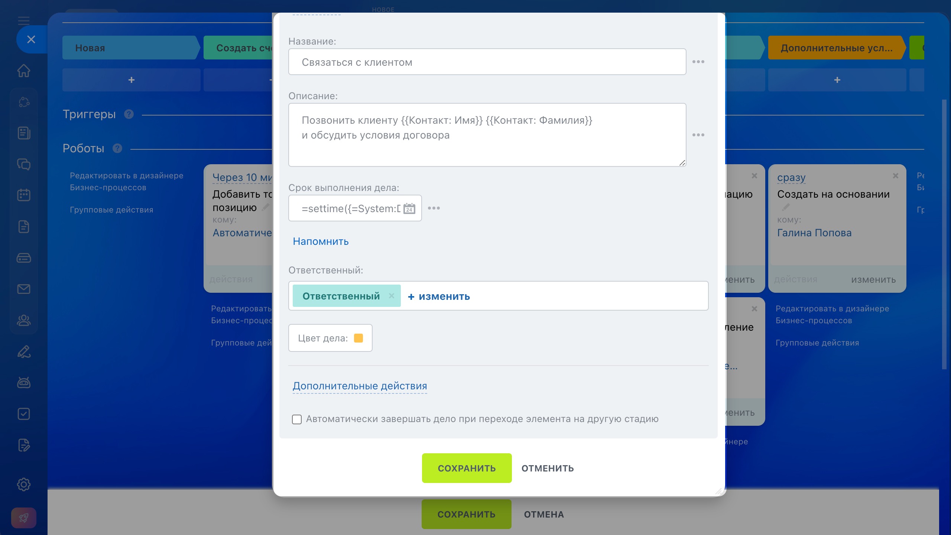Click the rocket icon at sidebar bottom

[x=24, y=518]
